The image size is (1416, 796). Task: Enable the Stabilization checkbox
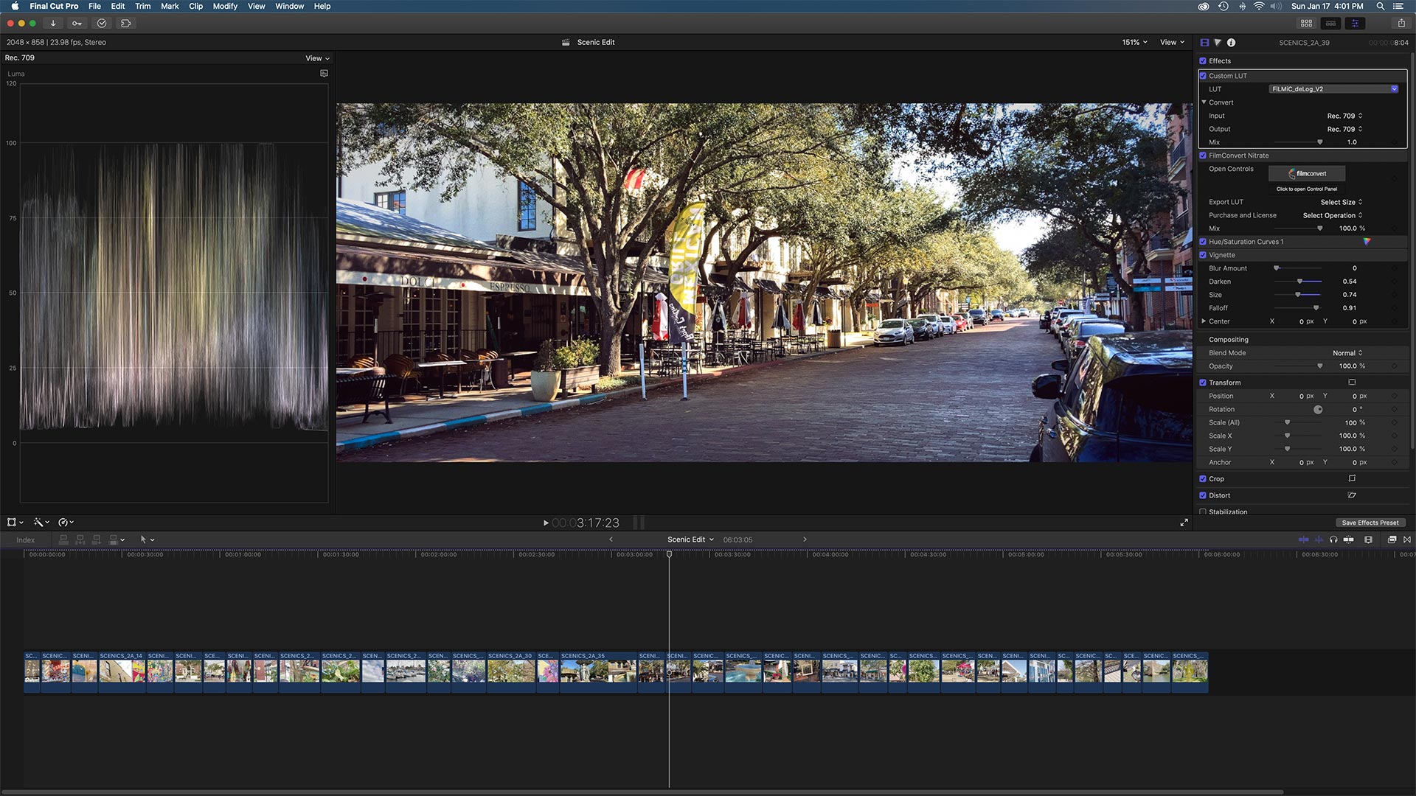tap(1203, 512)
